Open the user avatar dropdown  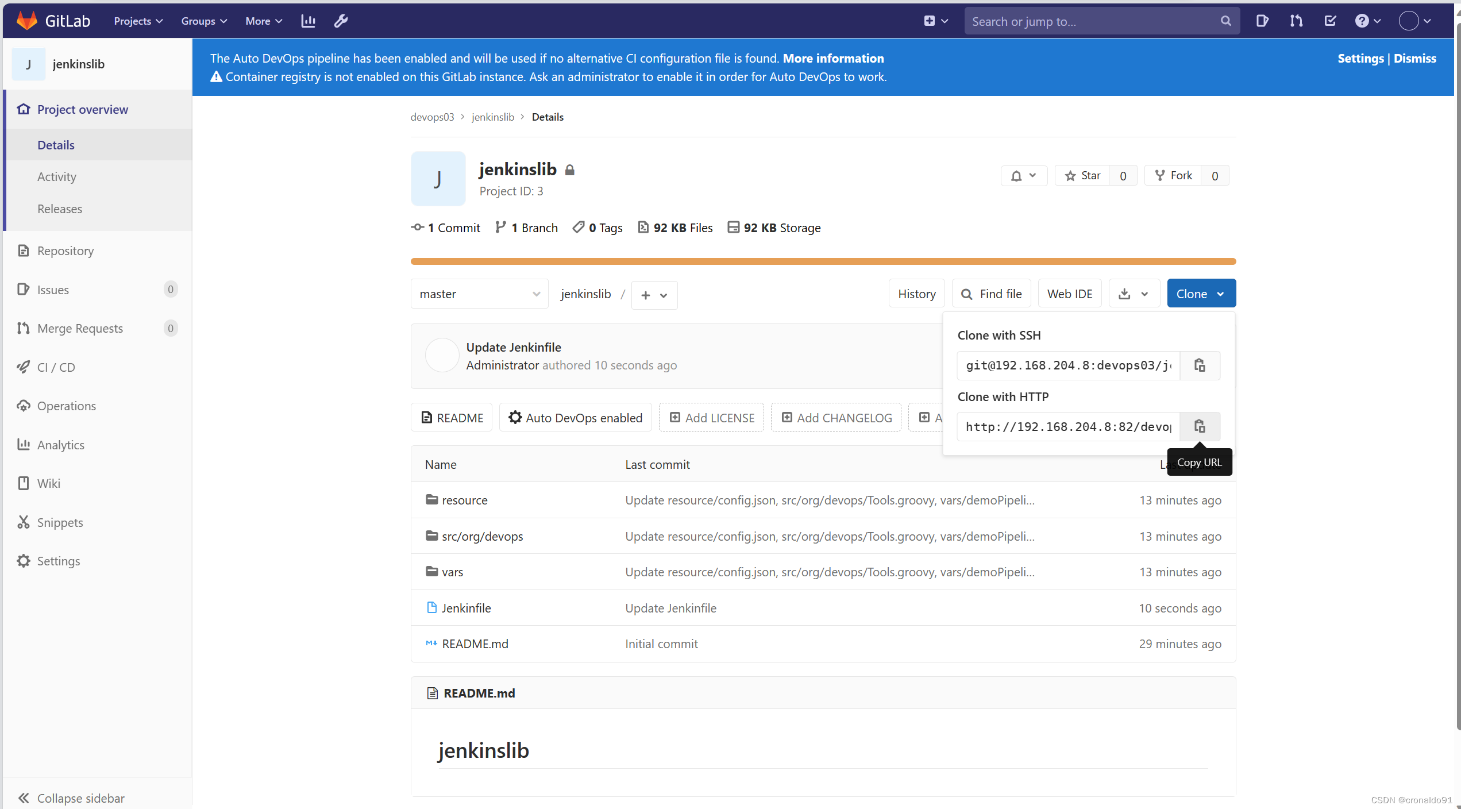pyautogui.click(x=1414, y=21)
